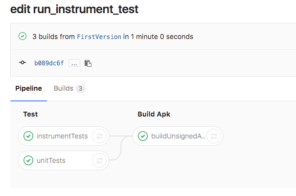Click the unitTests passed status icon

click(28, 160)
